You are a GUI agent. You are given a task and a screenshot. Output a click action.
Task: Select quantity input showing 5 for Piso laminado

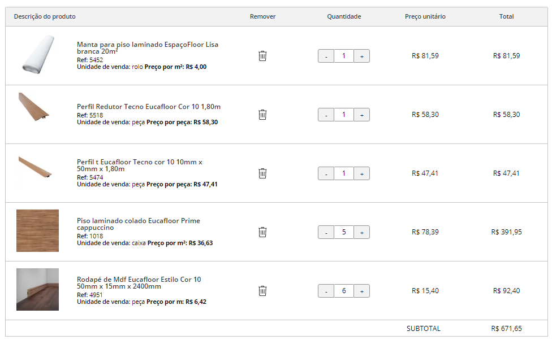(x=344, y=232)
